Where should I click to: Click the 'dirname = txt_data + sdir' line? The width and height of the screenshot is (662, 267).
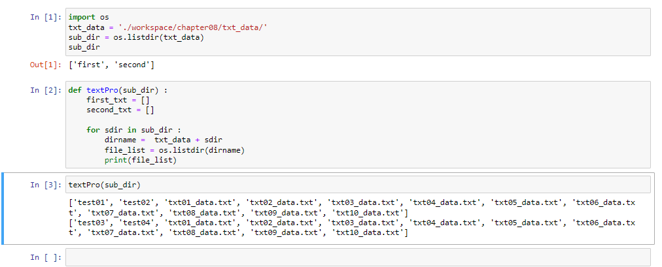tap(164, 140)
